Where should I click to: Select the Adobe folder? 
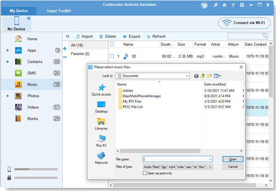(126, 91)
